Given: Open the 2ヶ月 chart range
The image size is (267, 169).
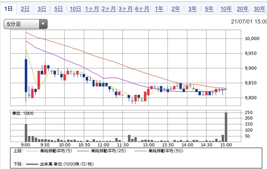Looking at the screenshot, I should click(x=109, y=9).
